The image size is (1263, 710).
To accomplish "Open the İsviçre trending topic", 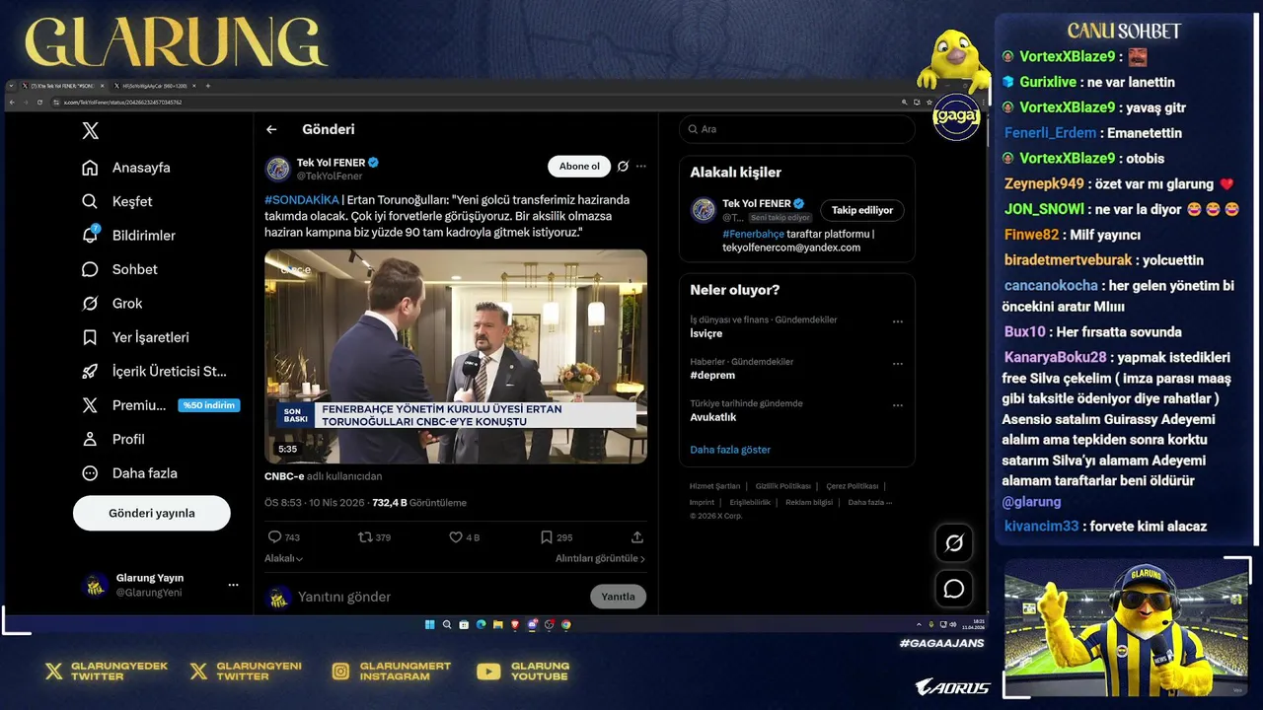I will pyautogui.click(x=706, y=333).
